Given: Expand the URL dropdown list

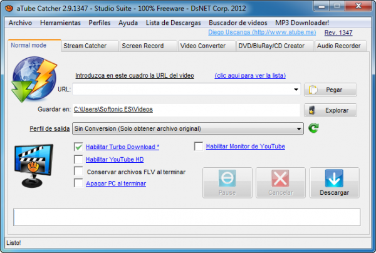Looking at the screenshot, I should click(296, 90).
